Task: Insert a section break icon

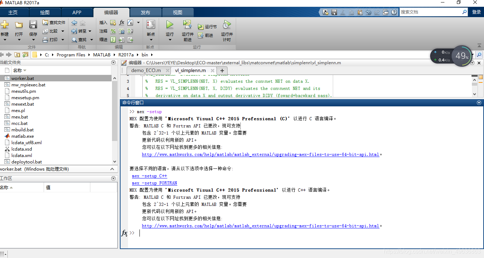Action: [x=113, y=22]
